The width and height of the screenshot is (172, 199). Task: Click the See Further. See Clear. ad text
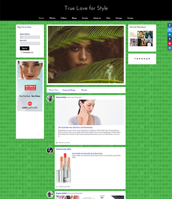[30, 96]
